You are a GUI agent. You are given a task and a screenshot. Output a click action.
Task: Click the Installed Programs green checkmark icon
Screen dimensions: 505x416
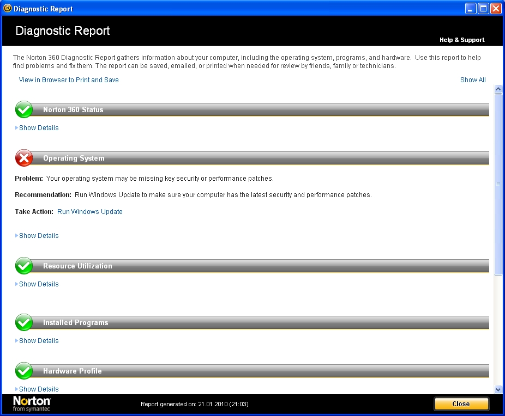(24, 322)
